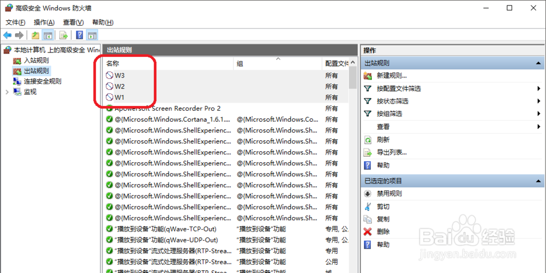Click the 导出列表 icon in actions pane
Viewport: 546px width, 273px height.
[367, 152]
